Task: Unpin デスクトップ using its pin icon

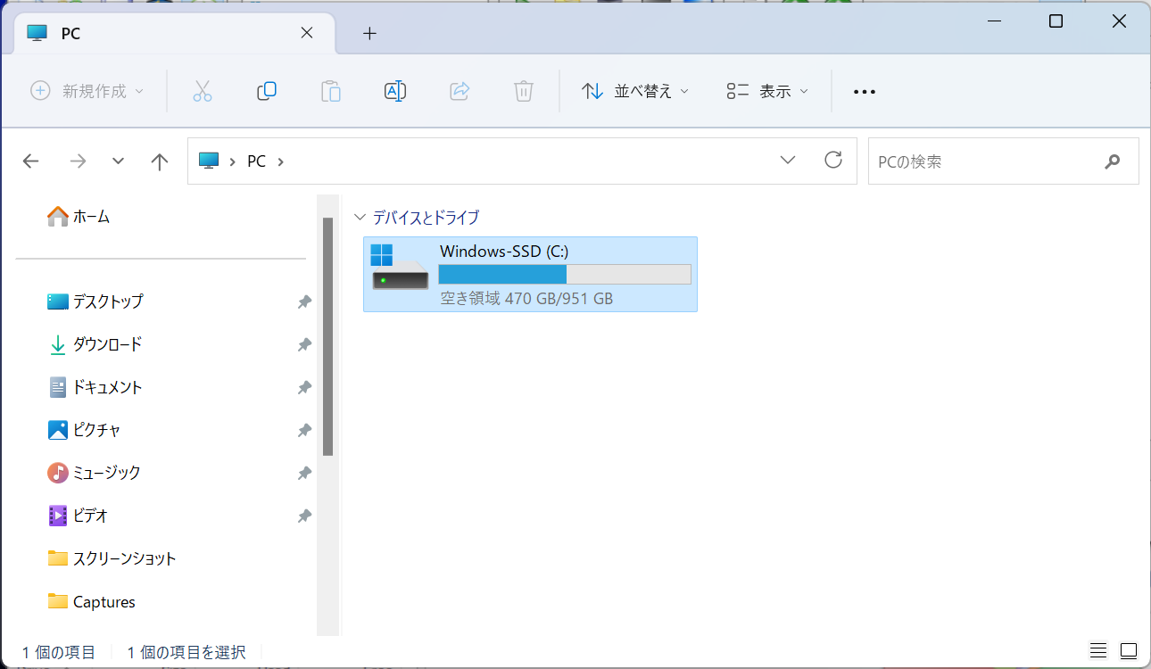Action: 304,302
